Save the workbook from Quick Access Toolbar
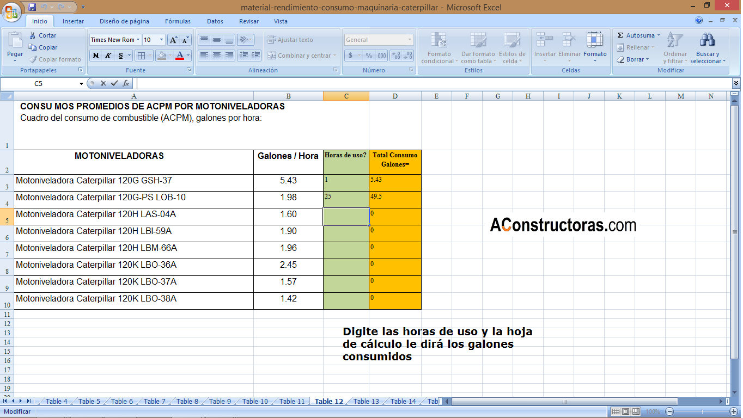The width and height of the screenshot is (743, 418). pos(32,7)
